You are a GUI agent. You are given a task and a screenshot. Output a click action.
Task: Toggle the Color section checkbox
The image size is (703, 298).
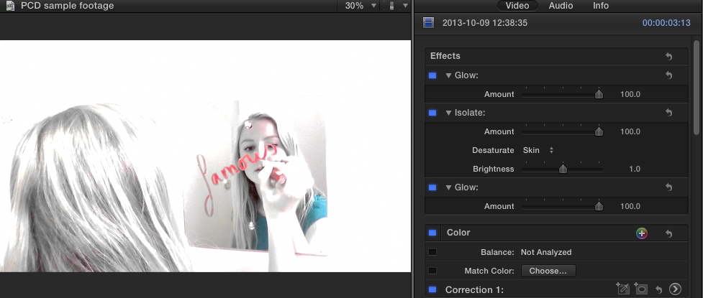tap(432, 233)
